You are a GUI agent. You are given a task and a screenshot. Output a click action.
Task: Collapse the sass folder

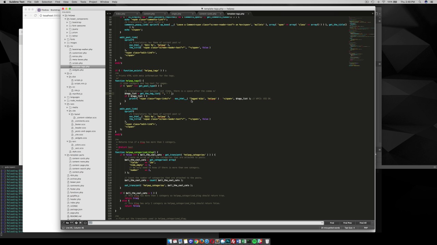[x=65, y=104]
